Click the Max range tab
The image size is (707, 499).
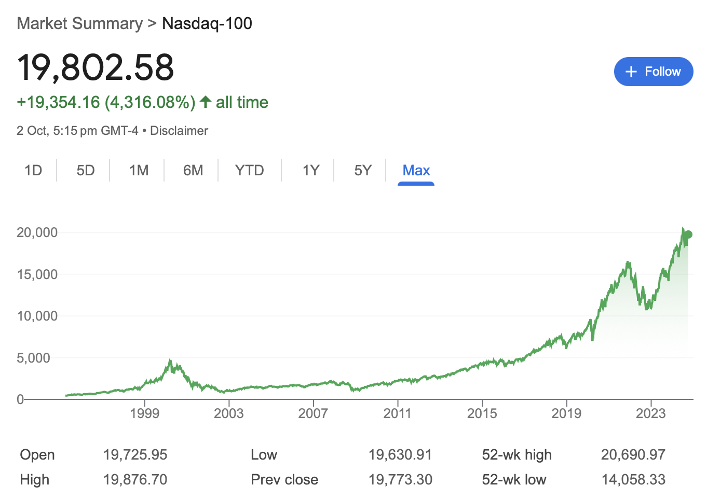416,170
